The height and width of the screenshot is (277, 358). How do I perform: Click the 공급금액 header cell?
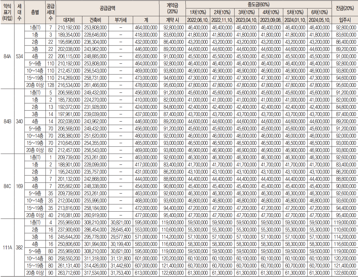click(x=108, y=8)
